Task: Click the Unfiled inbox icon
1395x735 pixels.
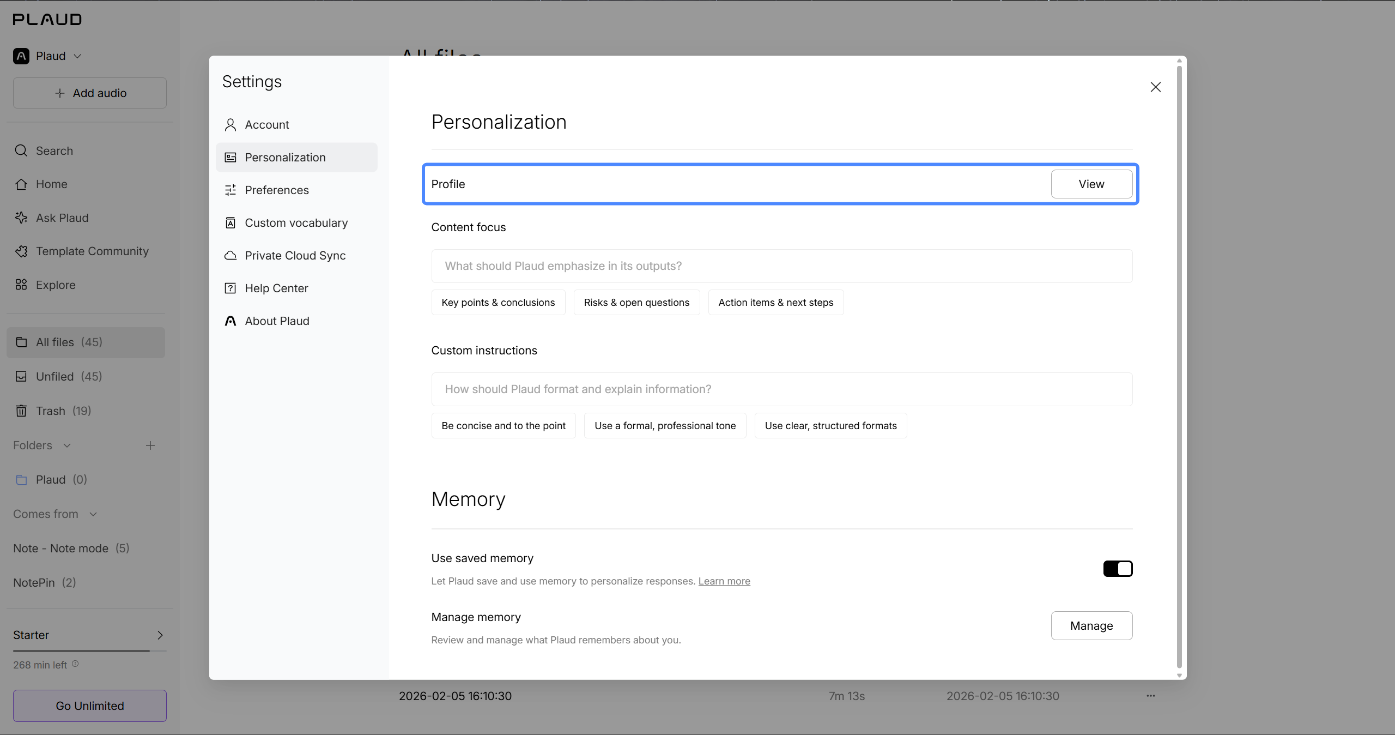Action: (21, 377)
